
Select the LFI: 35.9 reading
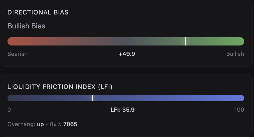(123, 110)
